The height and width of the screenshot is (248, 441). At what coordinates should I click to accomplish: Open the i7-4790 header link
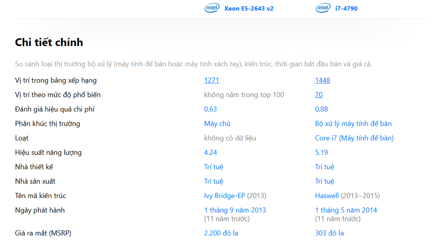[x=346, y=9]
